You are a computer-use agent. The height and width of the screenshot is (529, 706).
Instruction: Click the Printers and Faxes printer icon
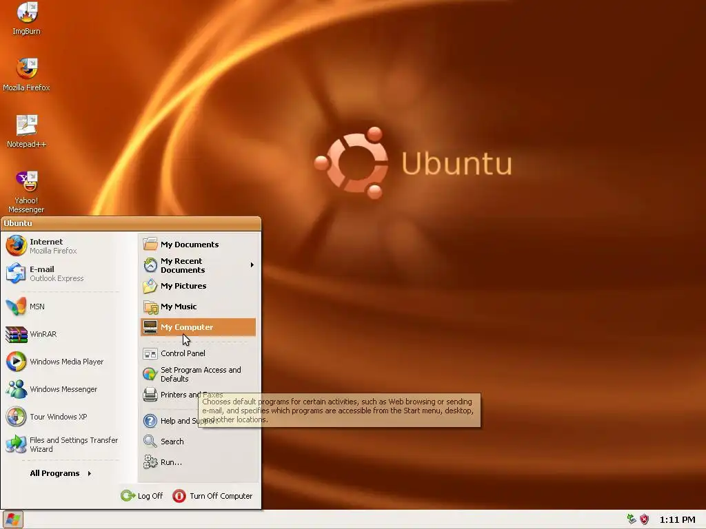coord(150,395)
